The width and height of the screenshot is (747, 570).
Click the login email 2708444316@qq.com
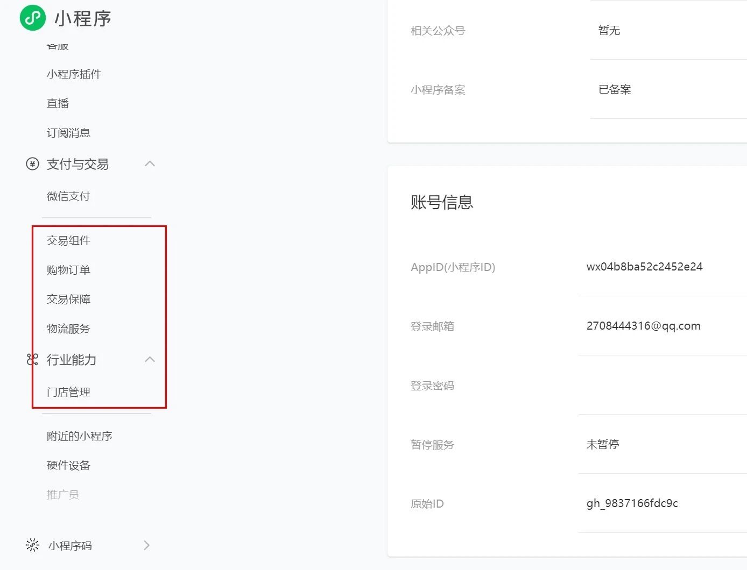(643, 326)
